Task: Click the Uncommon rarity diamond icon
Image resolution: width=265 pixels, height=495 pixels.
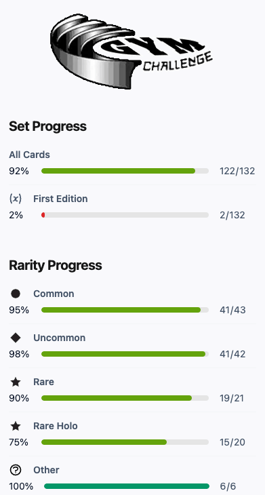Action: (x=16, y=338)
